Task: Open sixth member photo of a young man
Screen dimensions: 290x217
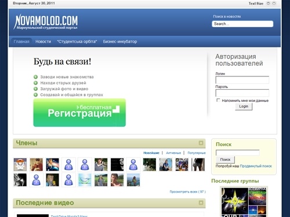Action: pos(101,164)
